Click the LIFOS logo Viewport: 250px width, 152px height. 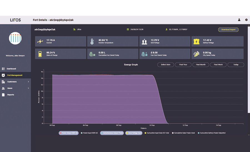point(16,20)
